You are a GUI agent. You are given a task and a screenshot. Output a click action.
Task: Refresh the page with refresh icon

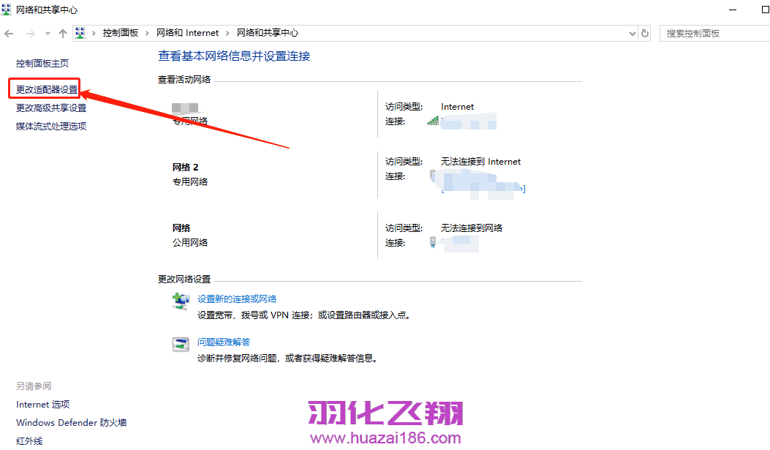point(645,34)
